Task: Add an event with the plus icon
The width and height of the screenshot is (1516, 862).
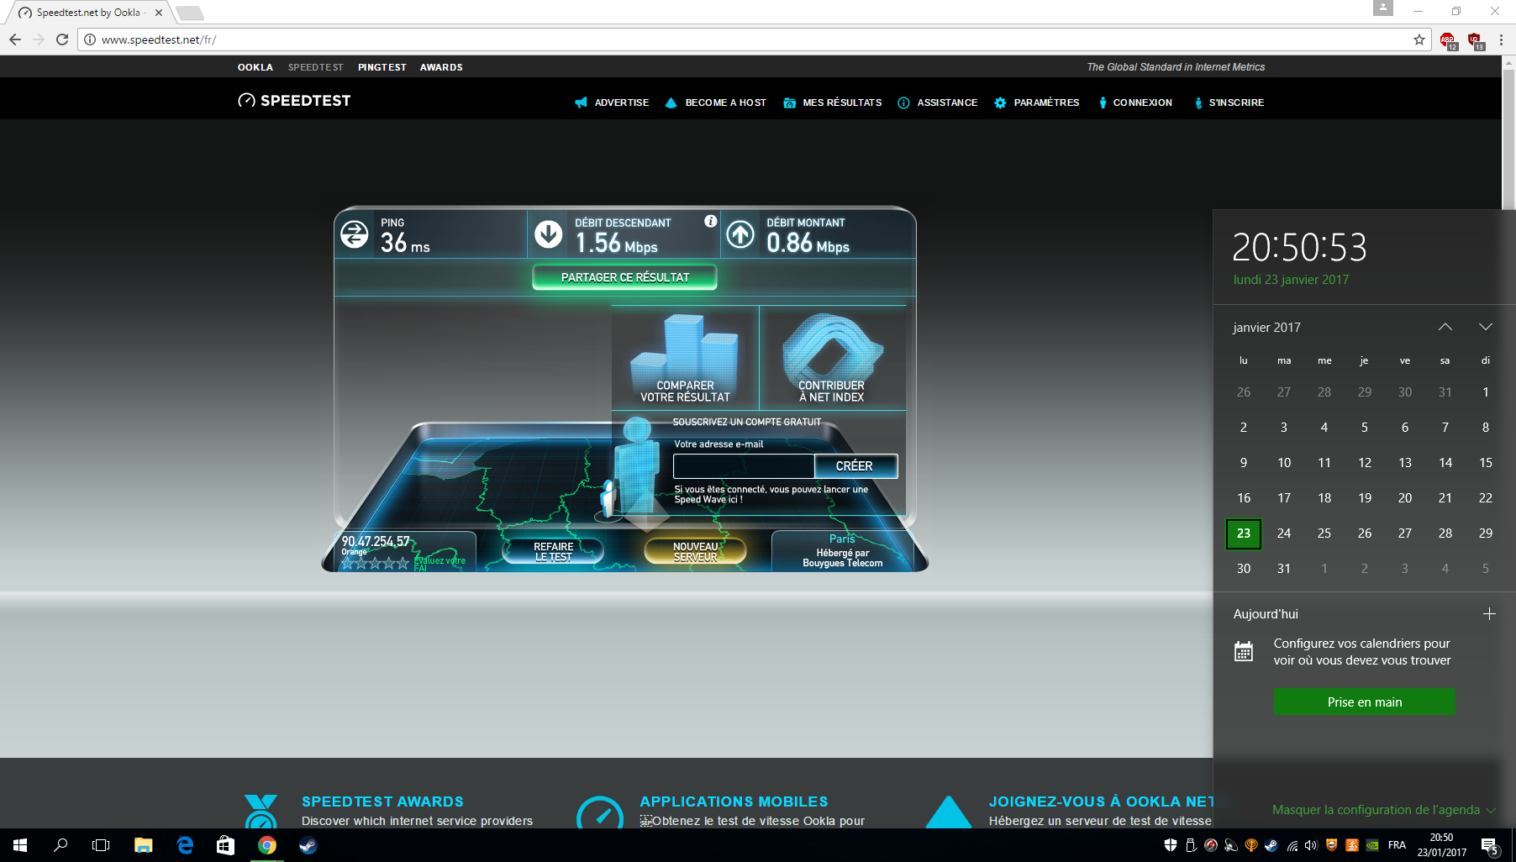Action: (x=1489, y=614)
